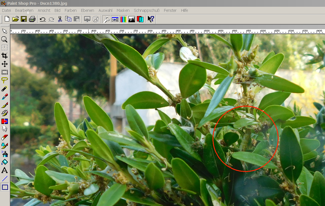
Task: Select the Retouch hand tool
Action: (x=4, y=129)
